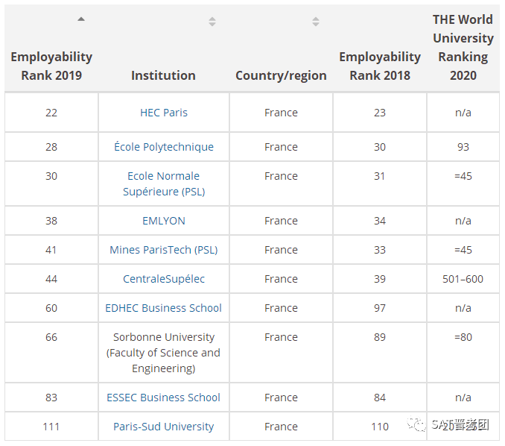
Task: Open EDHEC Business School link
Action: tap(164, 308)
